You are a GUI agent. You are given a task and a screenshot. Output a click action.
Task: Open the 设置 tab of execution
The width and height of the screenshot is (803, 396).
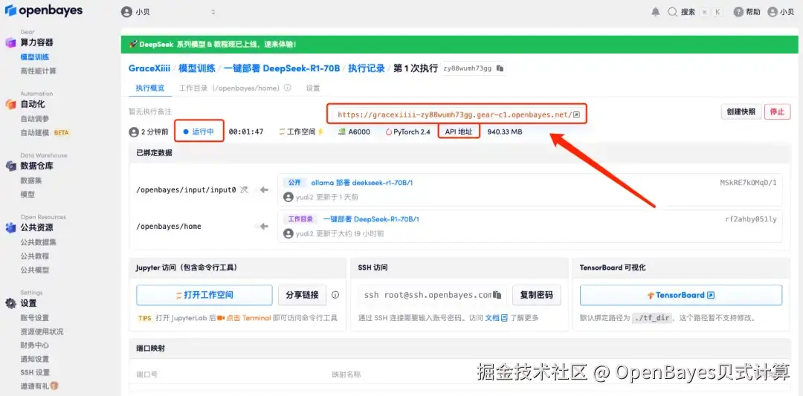point(313,88)
